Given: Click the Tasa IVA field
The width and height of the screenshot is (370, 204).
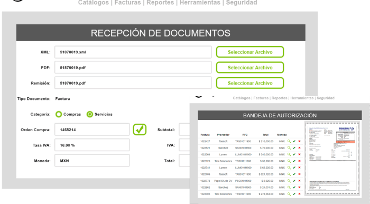Looking at the screenshot, I should (92, 145).
